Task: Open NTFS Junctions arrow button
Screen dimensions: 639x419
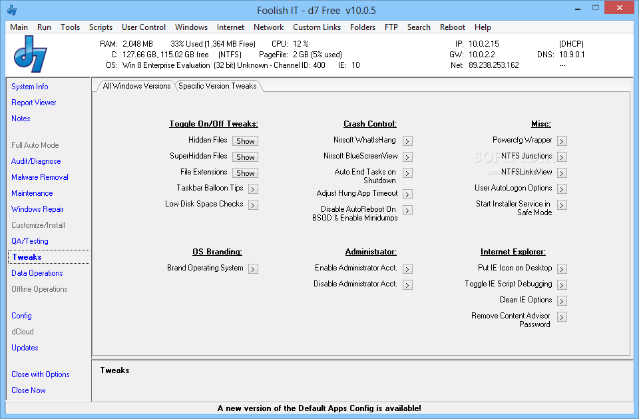Action: (x=562, y=157)
